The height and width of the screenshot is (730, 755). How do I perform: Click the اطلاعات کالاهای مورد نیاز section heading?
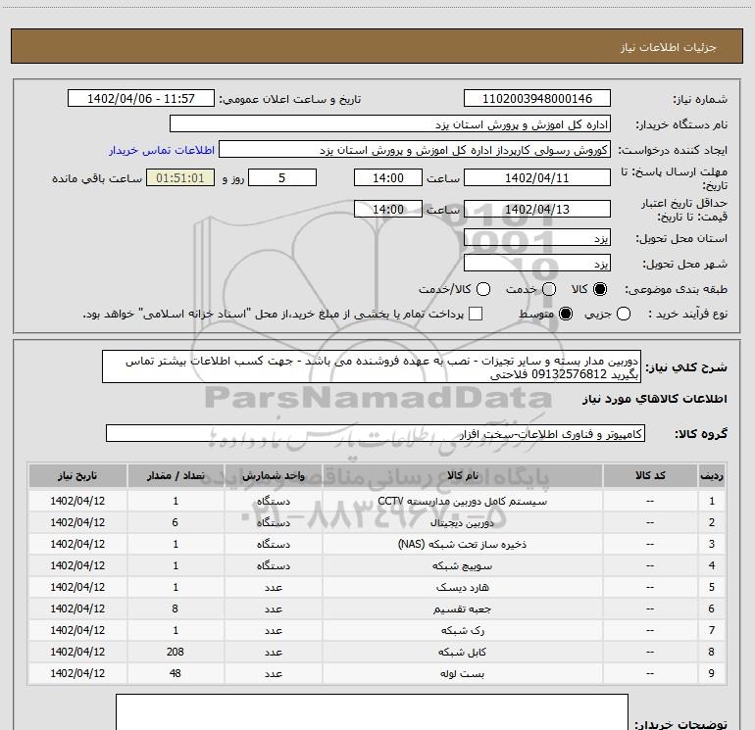point(654,399)
